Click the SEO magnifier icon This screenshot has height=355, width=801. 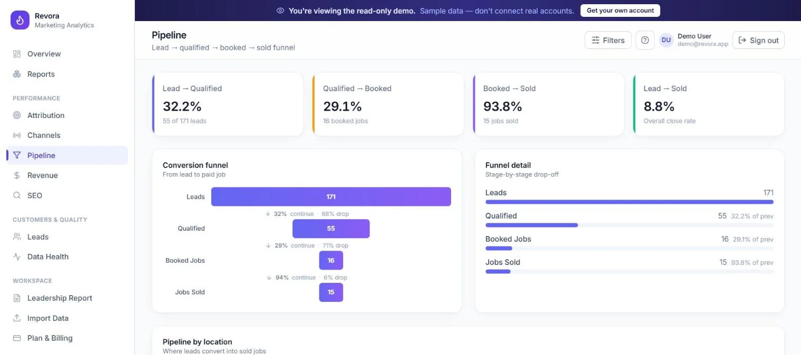(x=17, y=195)
